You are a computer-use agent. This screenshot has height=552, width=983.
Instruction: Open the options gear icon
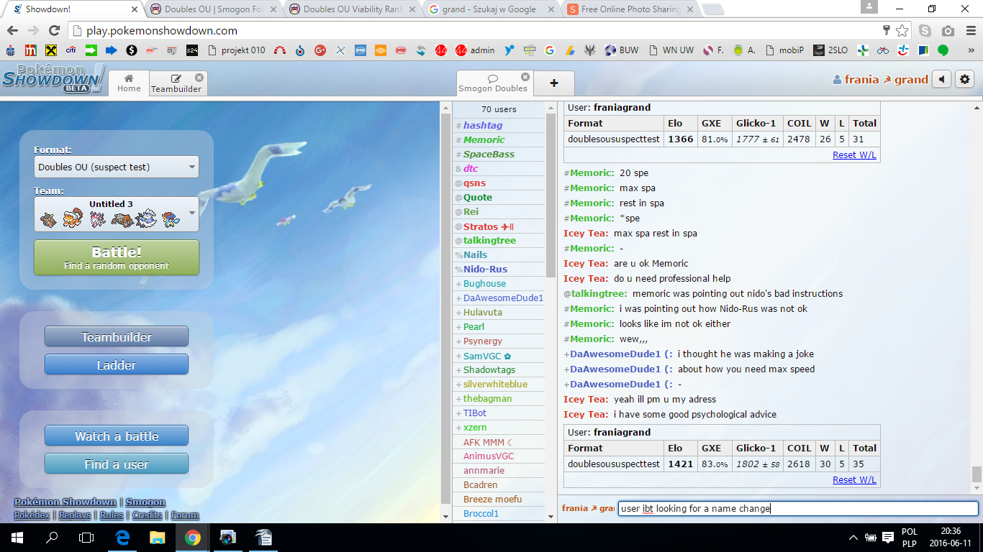[x=964, y=80]
